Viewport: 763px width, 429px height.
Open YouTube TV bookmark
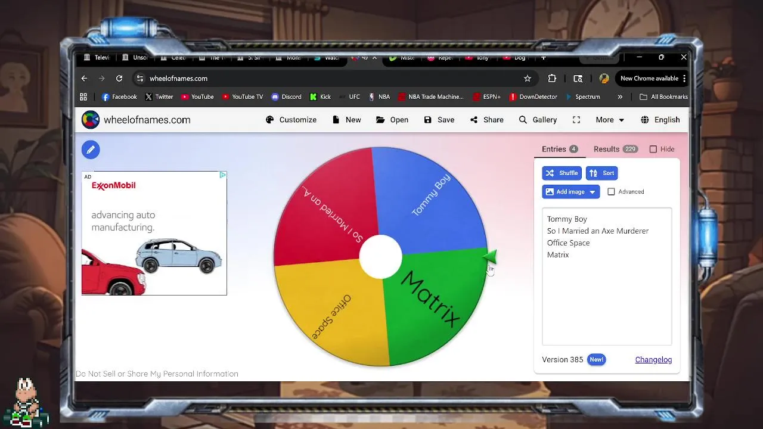(x=242, y=97)
